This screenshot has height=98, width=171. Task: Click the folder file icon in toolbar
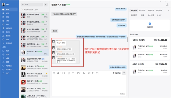78,73
